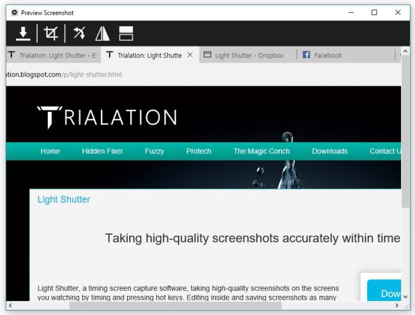Switch to the Light Shutter - Dropbox tab
The height and width of the screenshot is (315, 415).
coord(248,55)
